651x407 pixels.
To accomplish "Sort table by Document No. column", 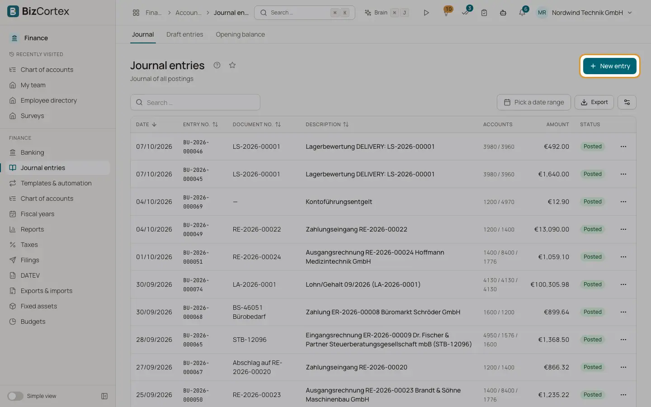I will (x=257, y=124).
